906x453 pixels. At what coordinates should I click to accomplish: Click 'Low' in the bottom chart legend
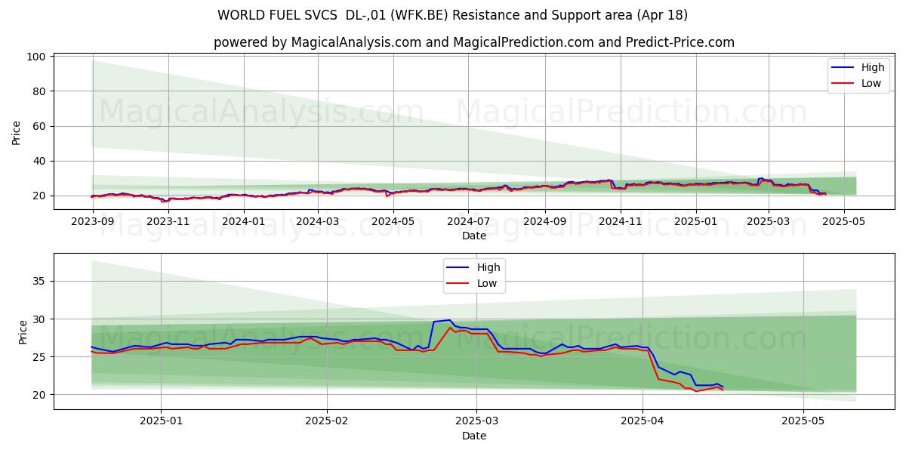(x=487, y=283)
